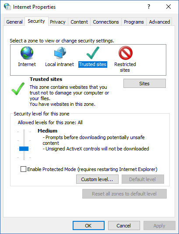Select the Local intranet zone icon
This screenshot has height=234, width=179.
tap(60, 52)
